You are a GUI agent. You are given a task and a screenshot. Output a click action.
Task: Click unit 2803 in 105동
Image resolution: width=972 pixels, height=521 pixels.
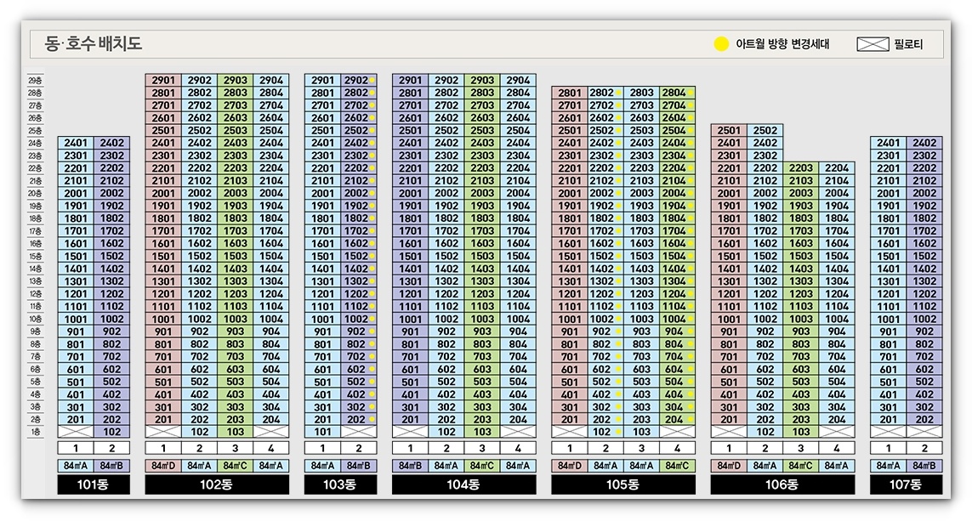point(641,93)
